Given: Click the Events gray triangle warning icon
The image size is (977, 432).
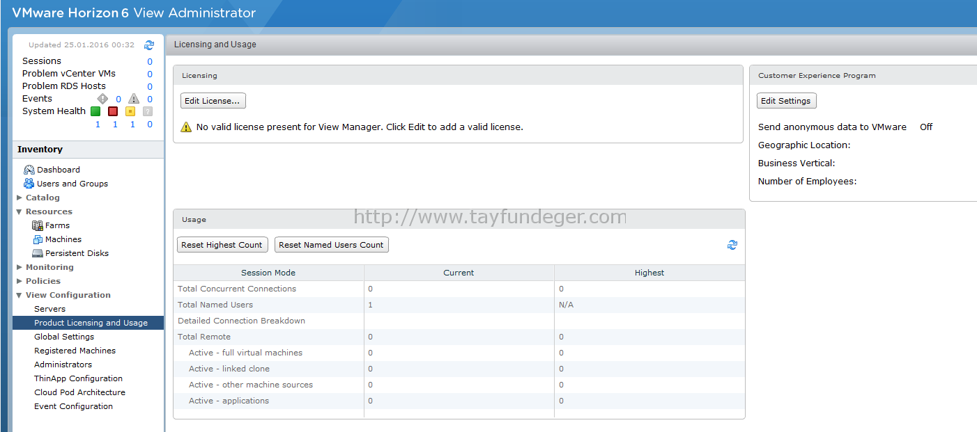Looking at the screenshot, I should click(134, 99).
